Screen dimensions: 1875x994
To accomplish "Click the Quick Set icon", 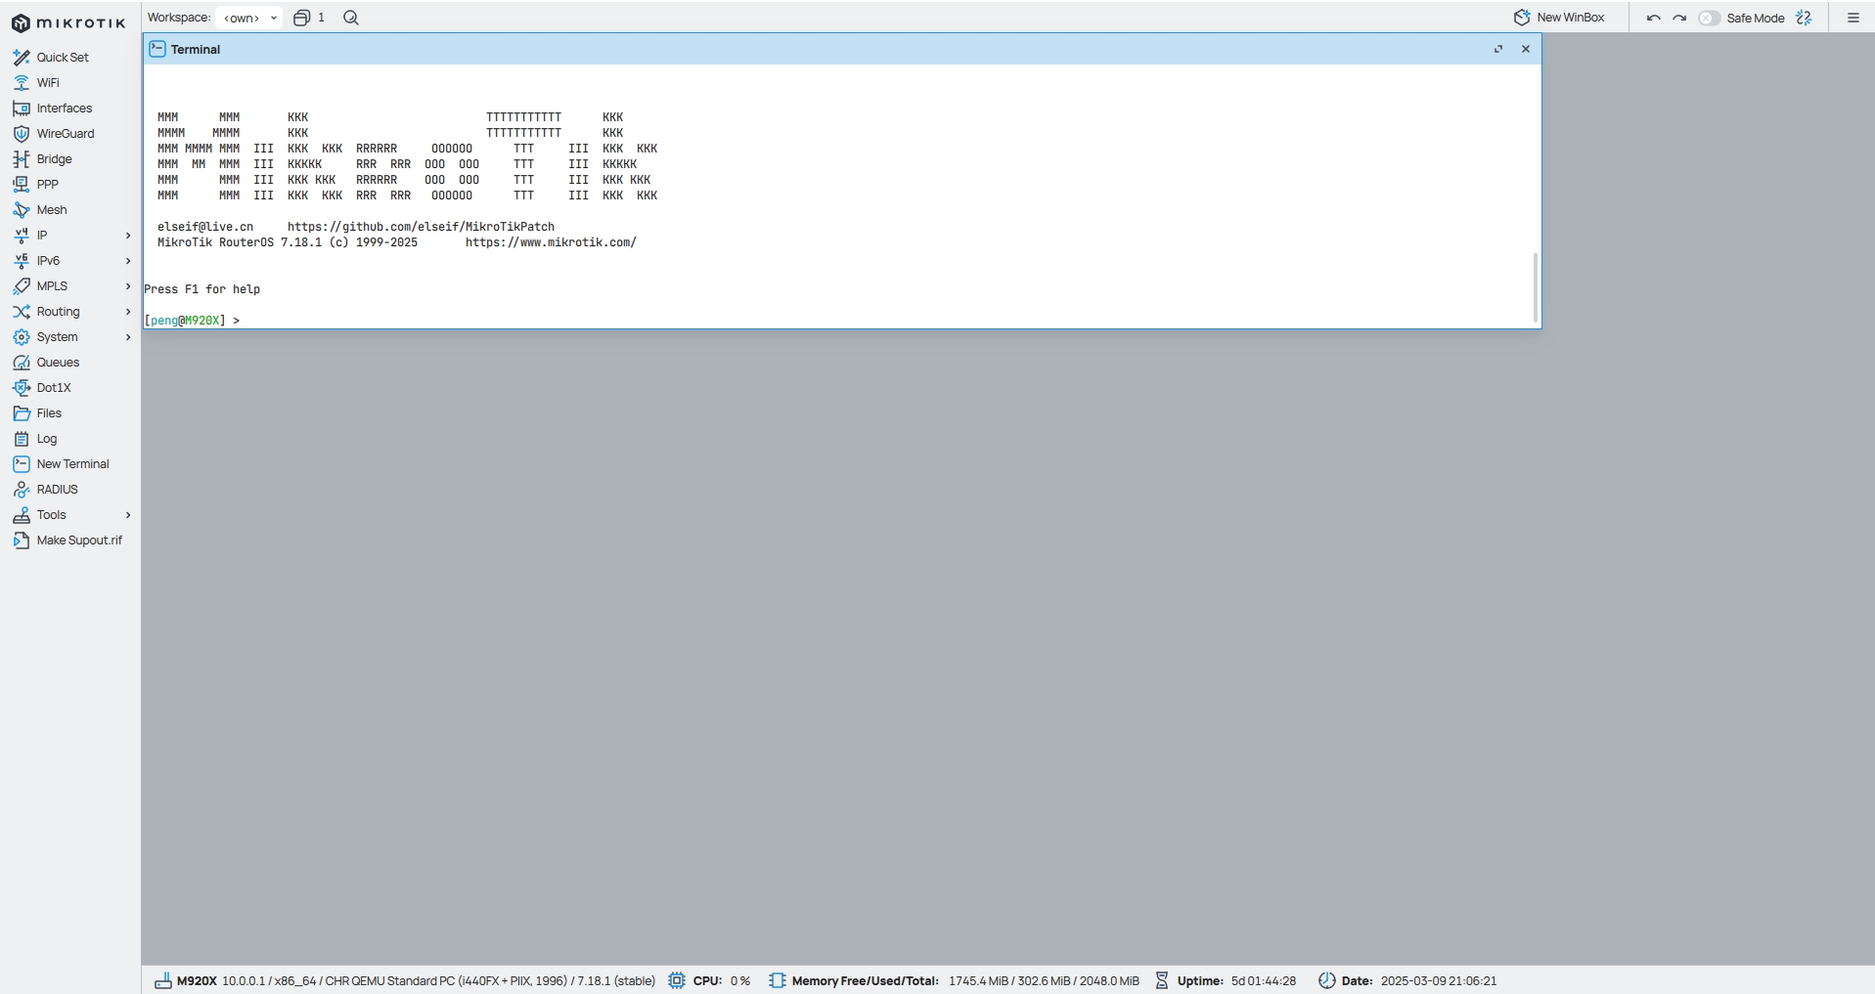I will [x=22, y=58].
